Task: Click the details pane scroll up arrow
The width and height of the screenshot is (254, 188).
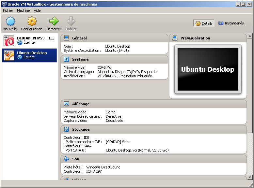Action: [250, 36]
